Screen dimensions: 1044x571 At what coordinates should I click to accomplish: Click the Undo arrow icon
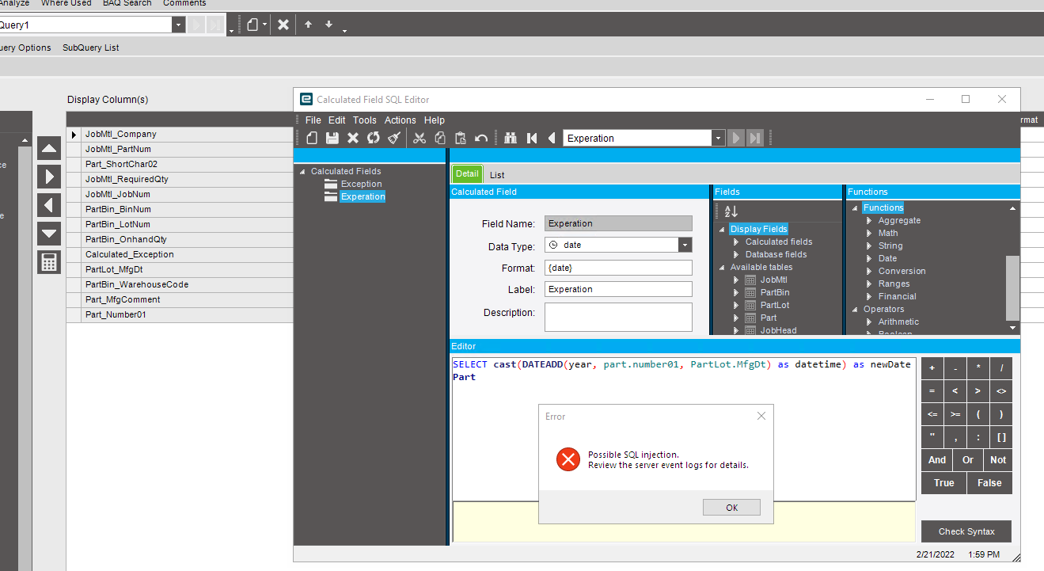tap(481, 138)
